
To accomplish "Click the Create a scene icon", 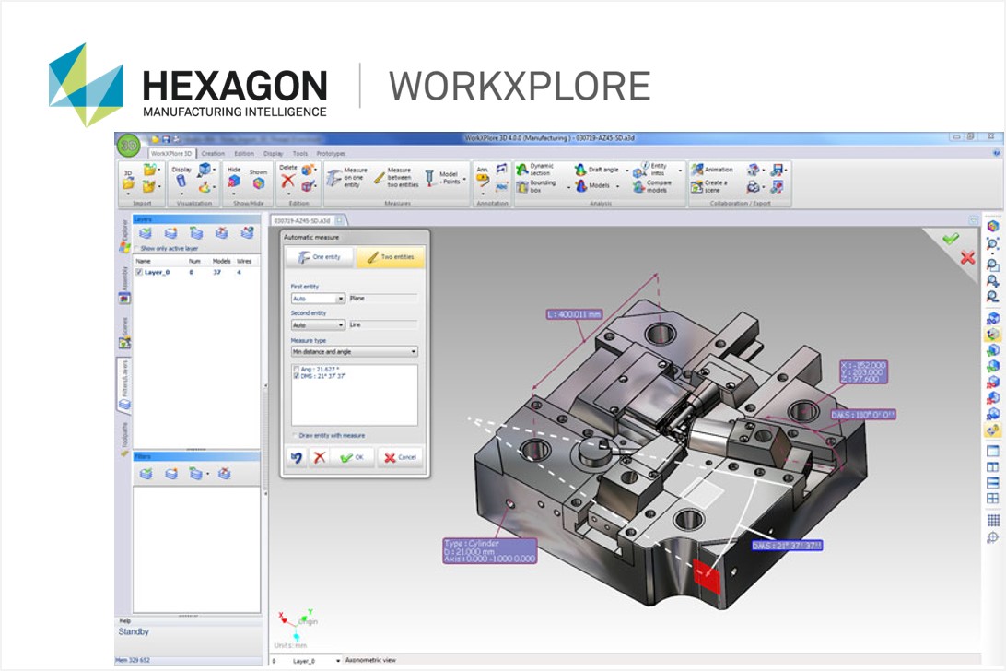I will 712,184.
